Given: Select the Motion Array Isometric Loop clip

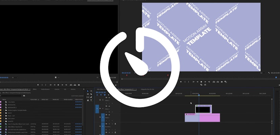Looking at the screenshot, I should click(x=203, y=109).
